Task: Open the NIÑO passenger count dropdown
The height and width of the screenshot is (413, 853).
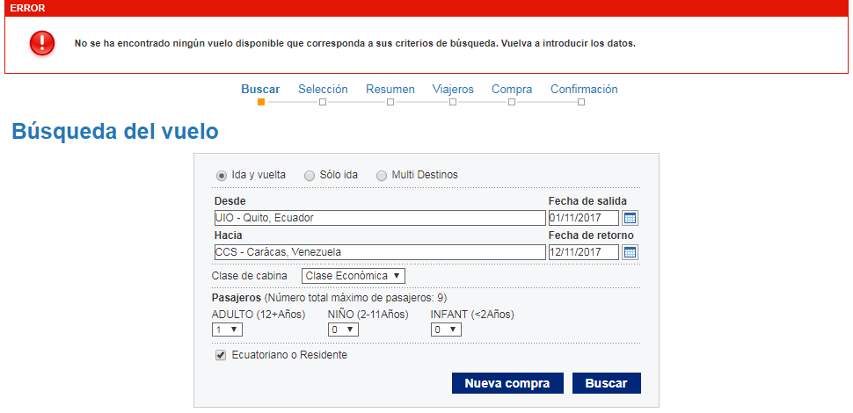Action: point(343,330)
